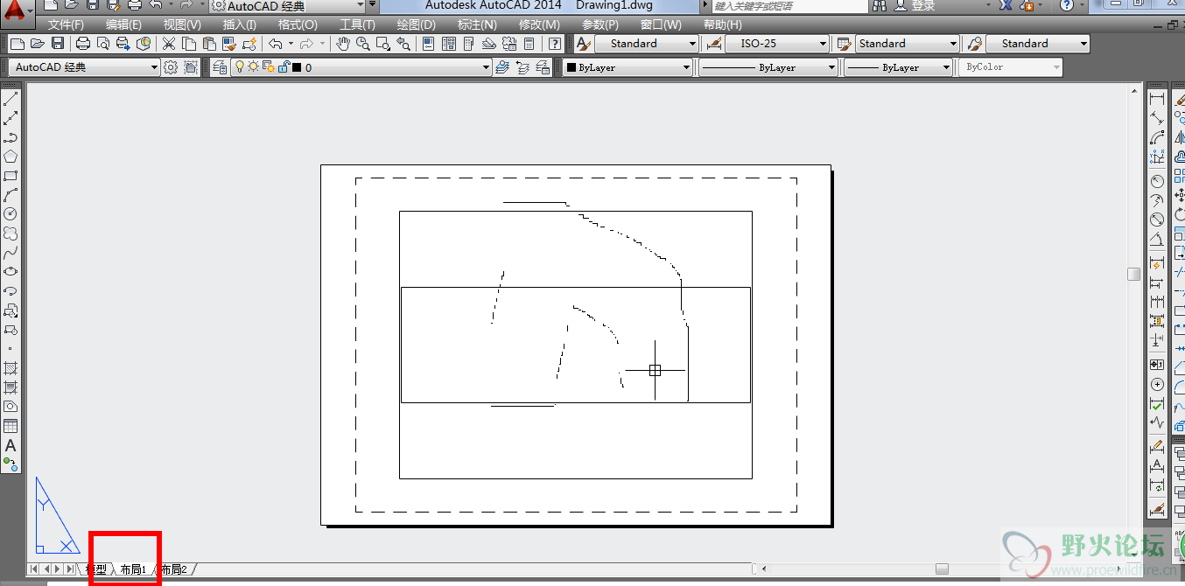Select the Revision Cloud tool

(11, 234)
